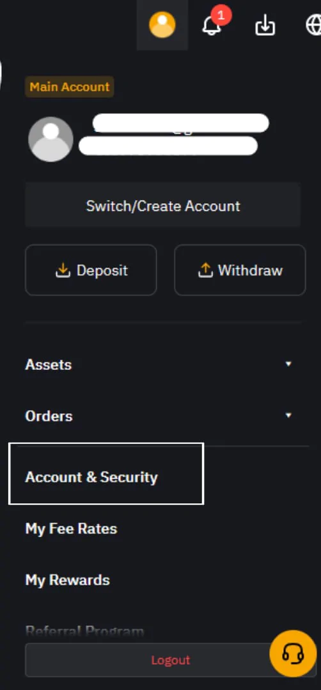Open Referral Program entry

tap(84, 631)
